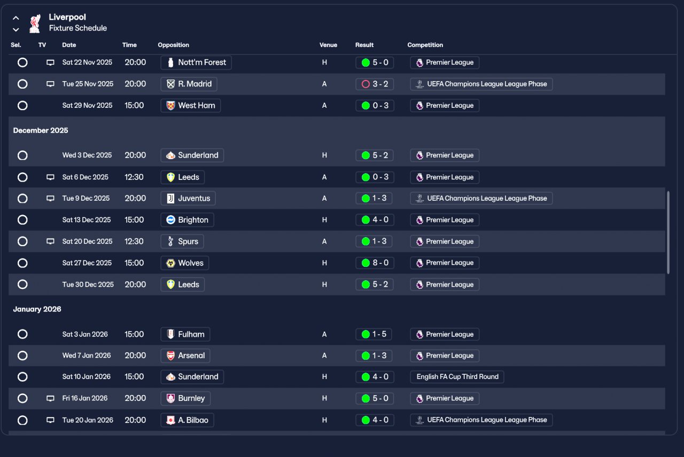This screenshot has height=457, width=684.
Task: Click the Venue column header
Action: pyautogui.click(x=329, y=45)
